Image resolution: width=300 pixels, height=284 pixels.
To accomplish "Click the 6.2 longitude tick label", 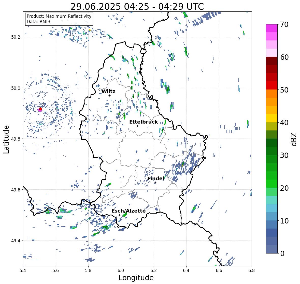I will 154,270.
